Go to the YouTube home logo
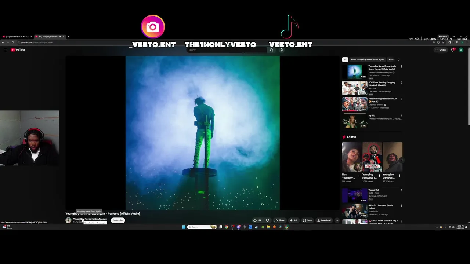The width and height of the screenshot is (470, 264). 18,50
